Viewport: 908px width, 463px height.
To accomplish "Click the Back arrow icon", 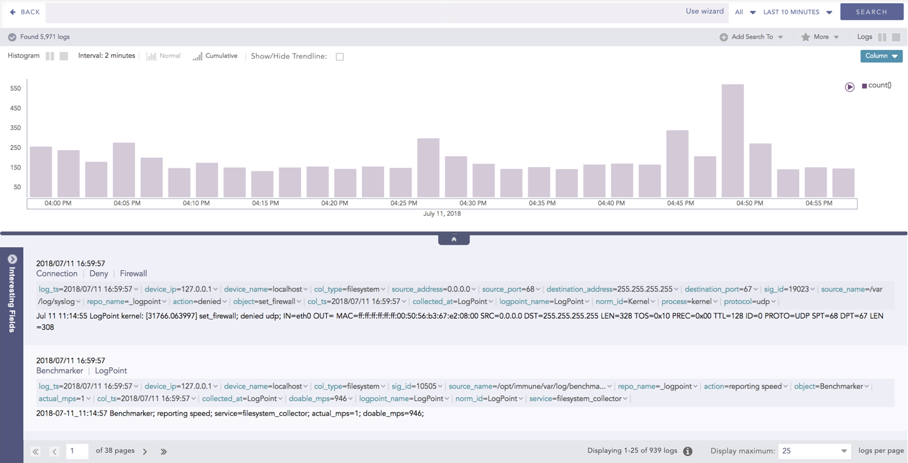I will pyautogui.click(x=13, y=12).
